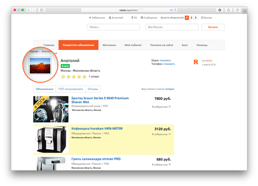
Task: Open the Safari share icon
Action: click(228, 10)
